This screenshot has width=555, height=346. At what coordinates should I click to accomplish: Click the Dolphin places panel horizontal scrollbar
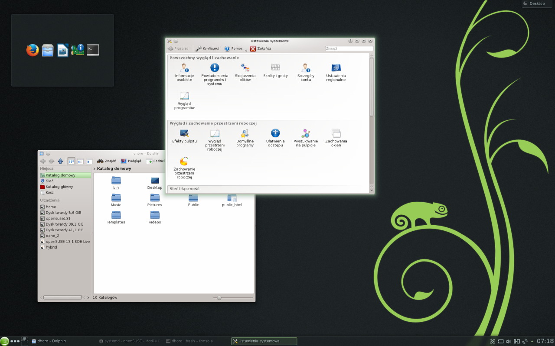[x=63, y=297]
